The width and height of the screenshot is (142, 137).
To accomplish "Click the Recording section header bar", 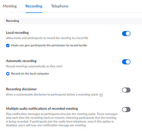I will [73, 21].
